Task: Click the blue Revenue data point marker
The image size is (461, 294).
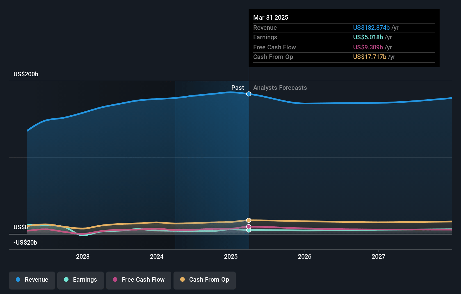Action: coord(249,94)
